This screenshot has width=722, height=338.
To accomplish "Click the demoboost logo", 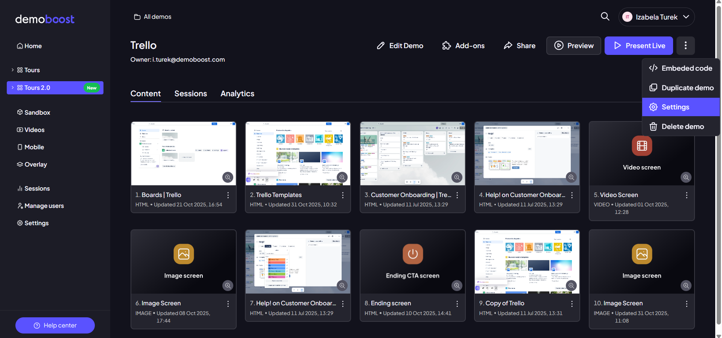I will [x=45, y=19].
